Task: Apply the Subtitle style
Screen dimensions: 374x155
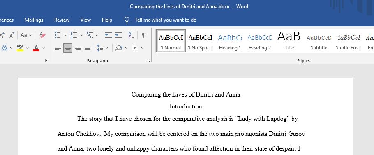Action: coord(319,41)
